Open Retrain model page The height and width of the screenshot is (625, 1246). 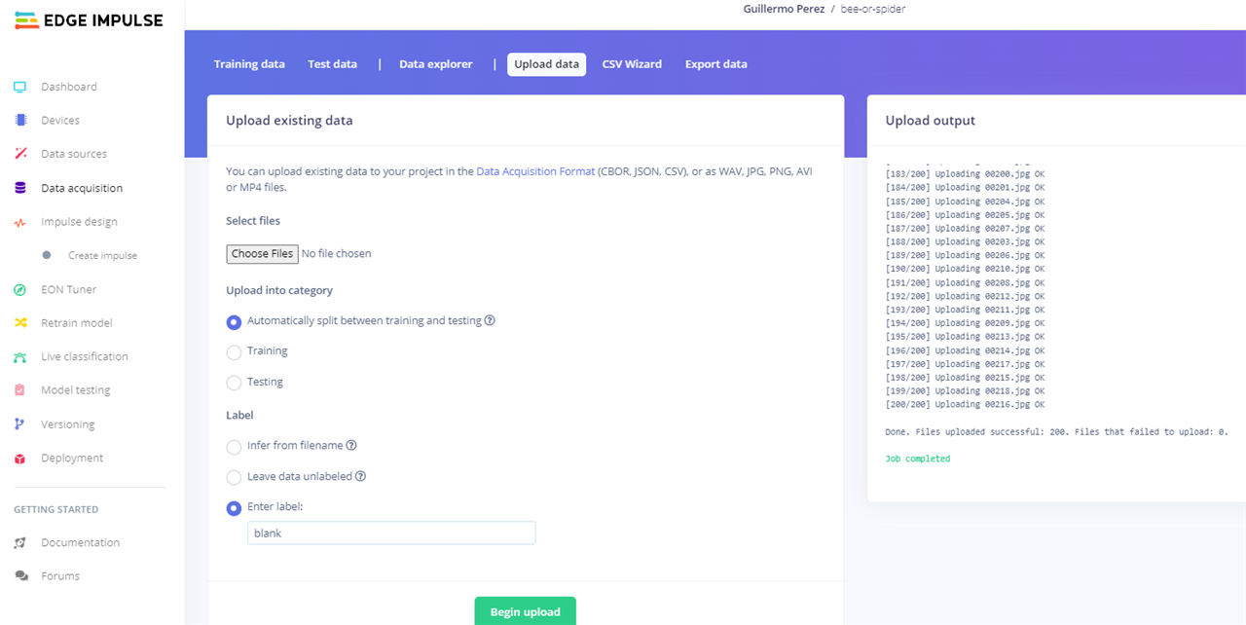(x=77, y=323)
